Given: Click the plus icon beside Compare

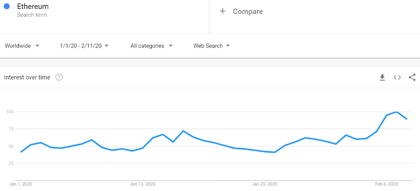Looking at the screenshot, I should tap(223, 11).
